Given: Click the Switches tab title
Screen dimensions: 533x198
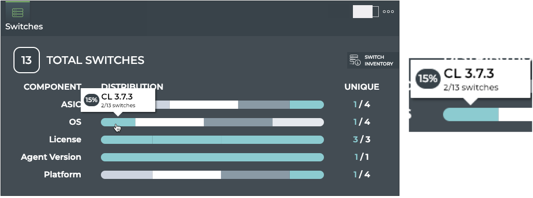Looking at the screenshot, I should [24, 26].
